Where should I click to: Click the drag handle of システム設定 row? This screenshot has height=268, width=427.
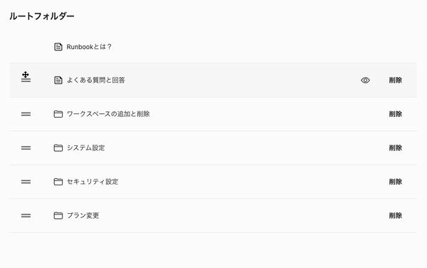26,148
